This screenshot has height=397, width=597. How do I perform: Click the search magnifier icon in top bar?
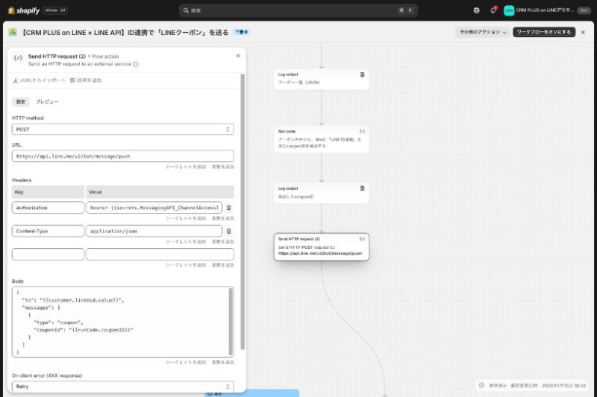tap(186, 10)
